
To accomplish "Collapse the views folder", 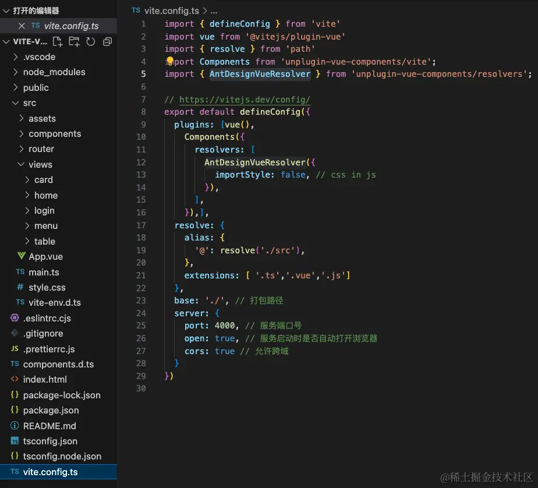I will [22, 164].
